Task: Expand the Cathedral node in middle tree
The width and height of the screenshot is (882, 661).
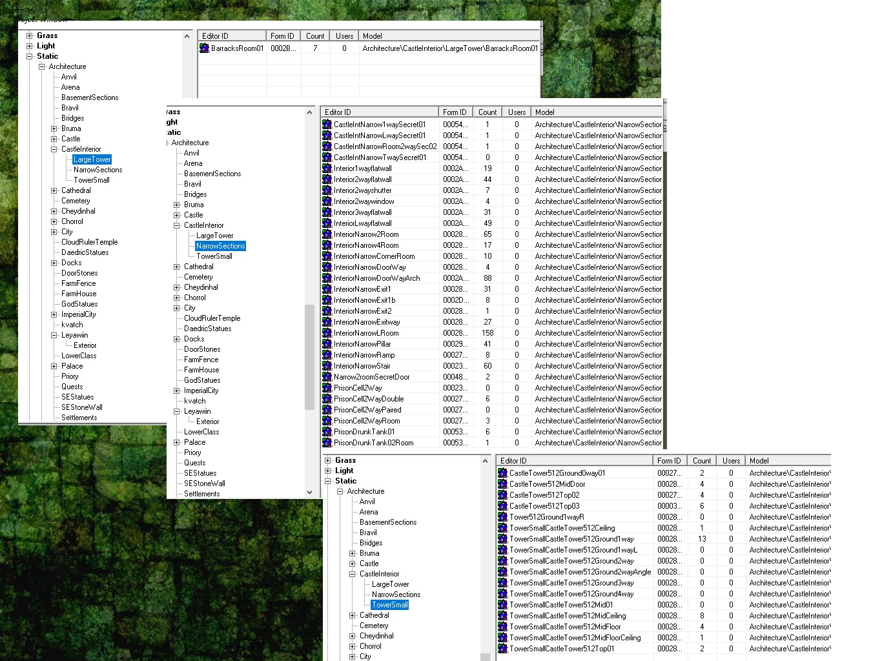Action: 177,267
